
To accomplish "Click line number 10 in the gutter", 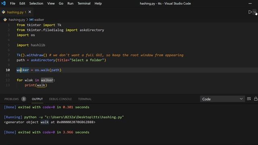I will coord(8,70).
